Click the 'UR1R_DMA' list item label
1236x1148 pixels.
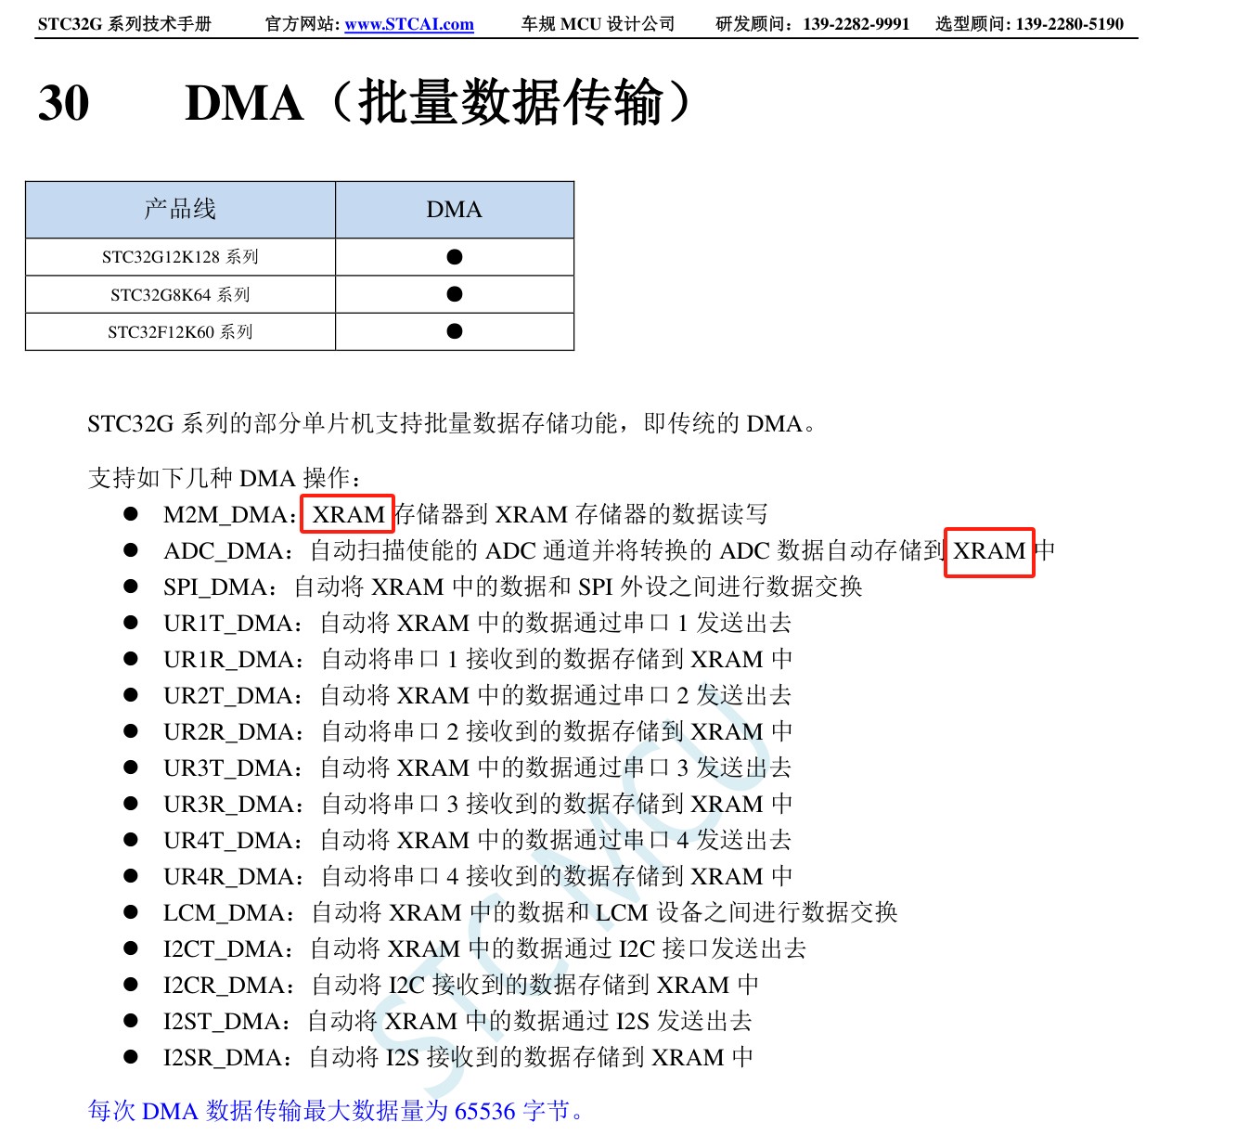click(228, 659)
